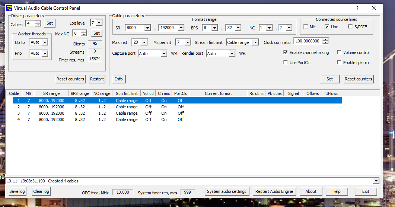This screenshot has height=207, width=395.
Task: Uncheck the Line source line checkbox
Action: point(327,27)
